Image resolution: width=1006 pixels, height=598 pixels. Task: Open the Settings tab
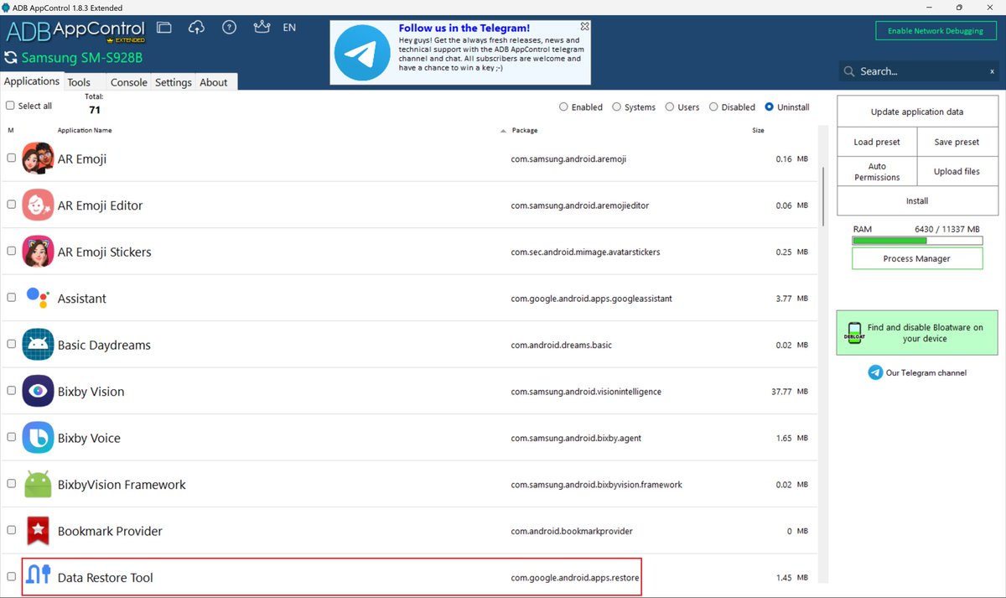click(174, 82)
